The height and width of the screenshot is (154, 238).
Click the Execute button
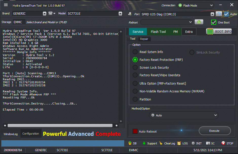click(215, 131)
